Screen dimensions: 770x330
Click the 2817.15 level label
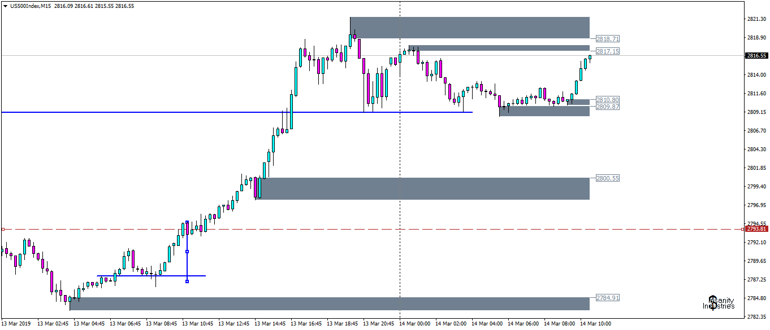607,51
